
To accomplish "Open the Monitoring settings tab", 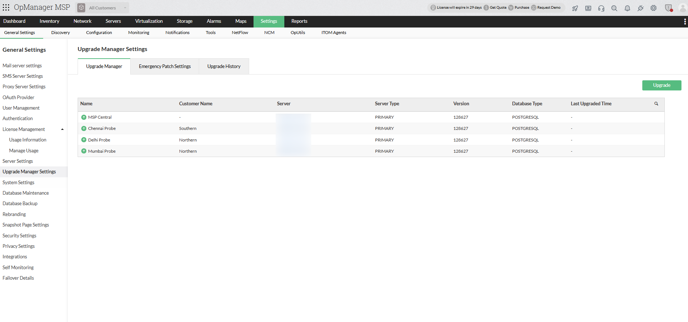I will 139,33.
